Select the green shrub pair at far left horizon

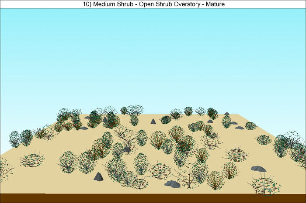[x=21, y=138]
